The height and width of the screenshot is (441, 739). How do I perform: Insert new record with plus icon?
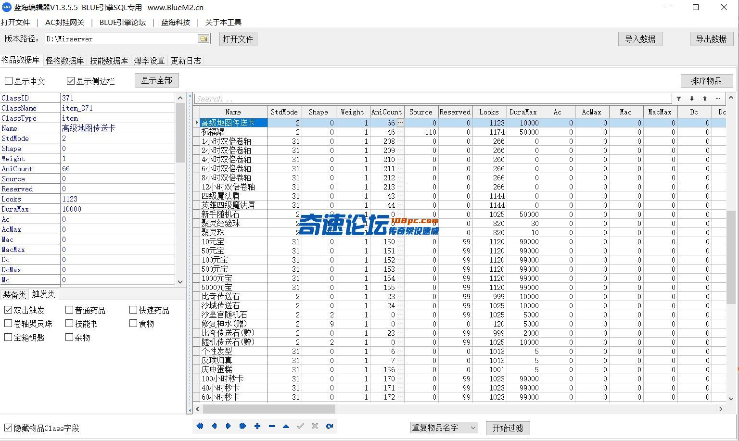point(257,426)
